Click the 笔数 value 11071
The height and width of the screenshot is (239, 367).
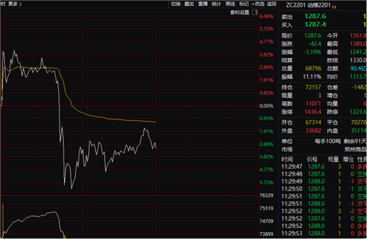click(313, 103)
